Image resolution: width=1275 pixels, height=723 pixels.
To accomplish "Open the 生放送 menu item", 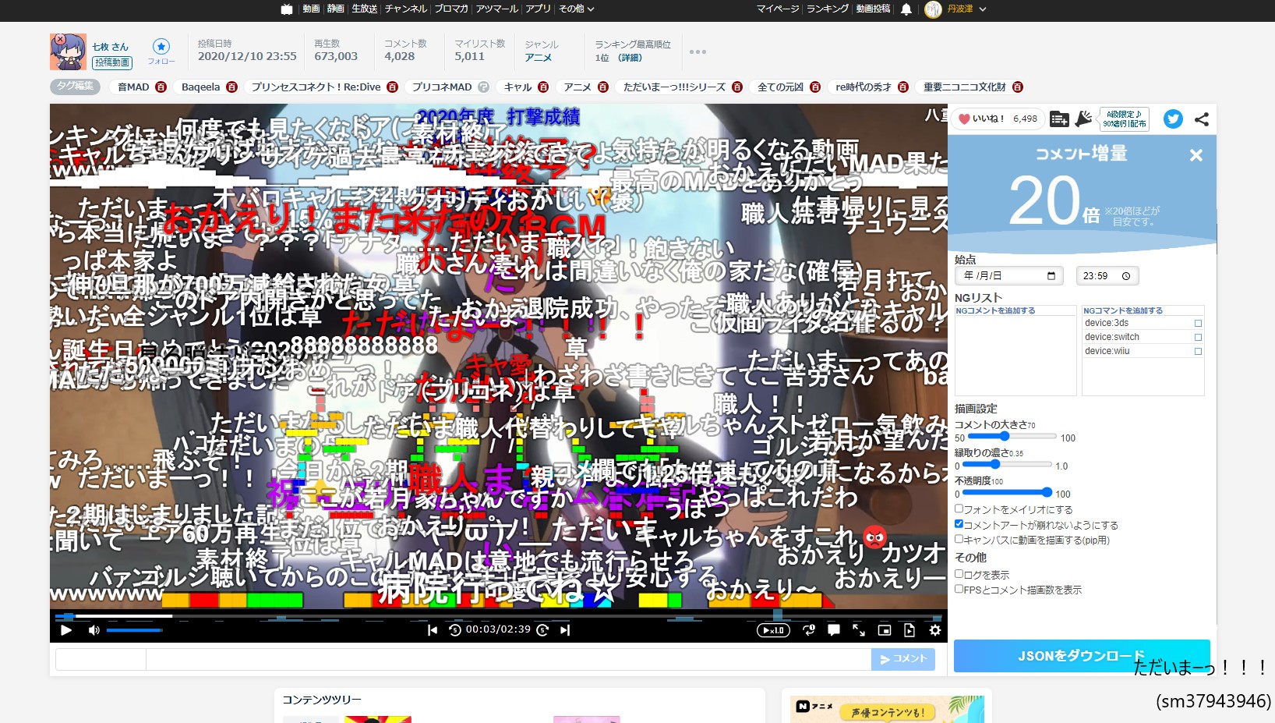I will (x=365, y=9).
